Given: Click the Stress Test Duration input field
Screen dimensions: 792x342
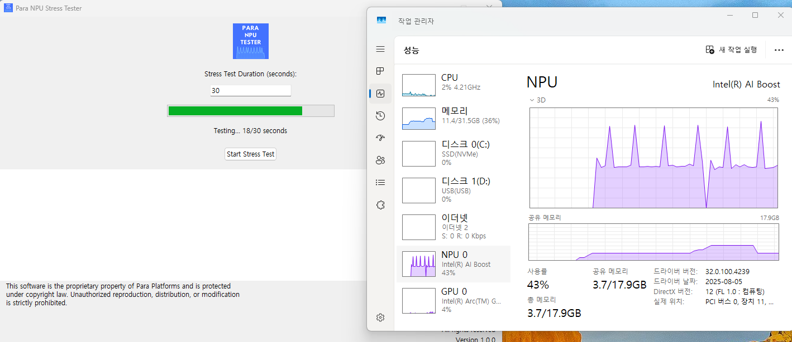Looking at the screenshot, I should coord(250,90).
